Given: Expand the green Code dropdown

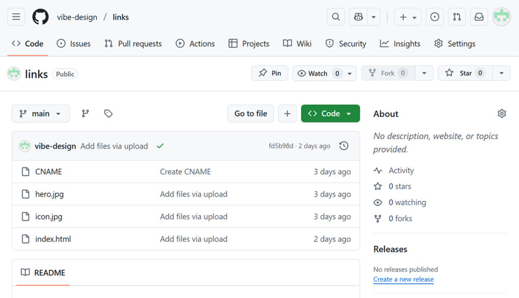Looking at the screenshot, I should click(x=330, y=114).
